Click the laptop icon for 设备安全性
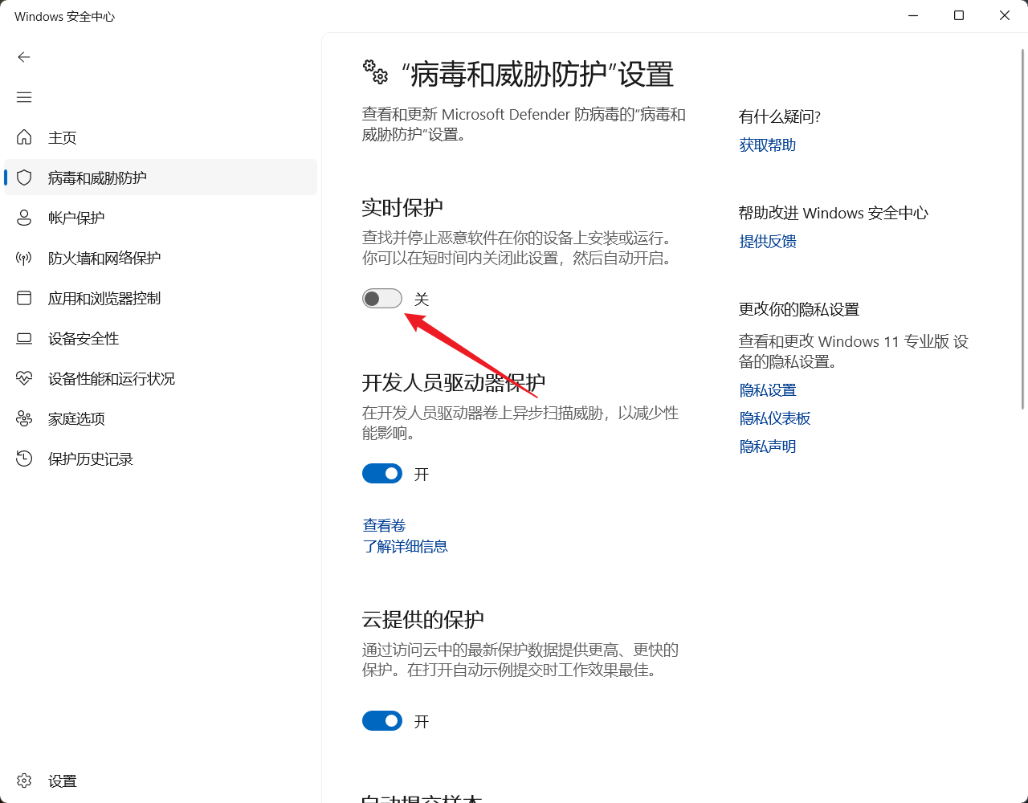Viewport: 1028px width, 803px height. 24,338
